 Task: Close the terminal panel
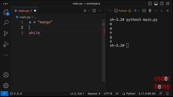168,11
